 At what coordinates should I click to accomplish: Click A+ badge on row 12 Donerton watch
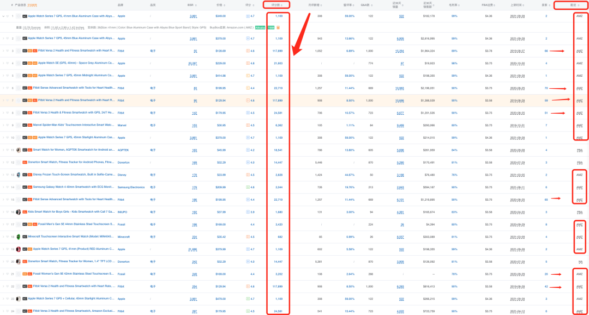point(25,162)
